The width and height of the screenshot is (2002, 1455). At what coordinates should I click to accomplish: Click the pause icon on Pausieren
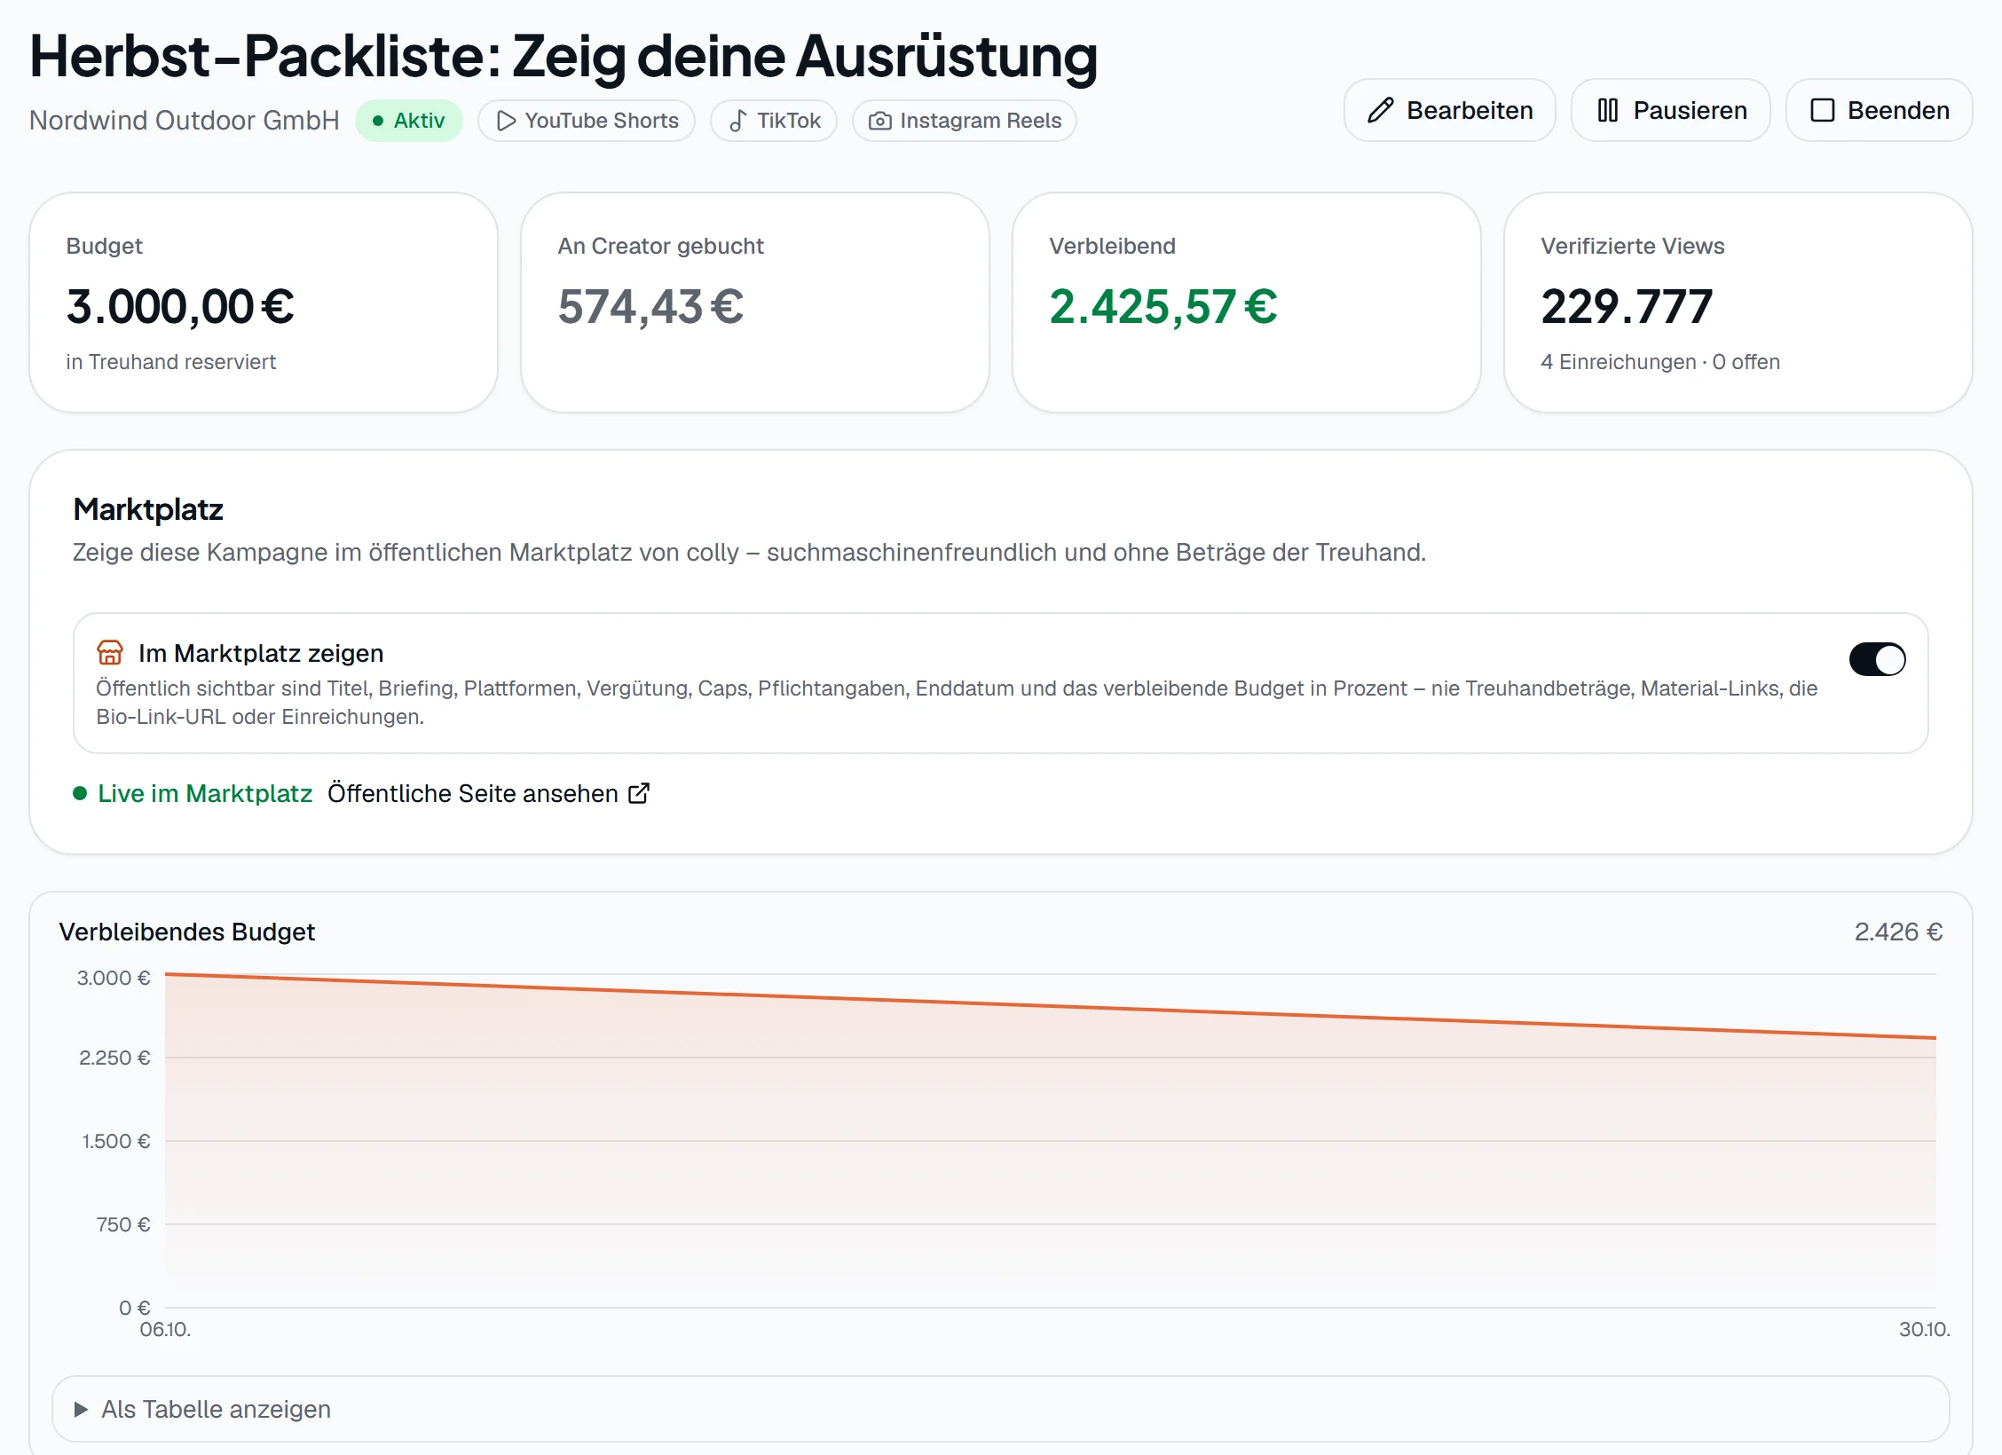pos(1607,110)
